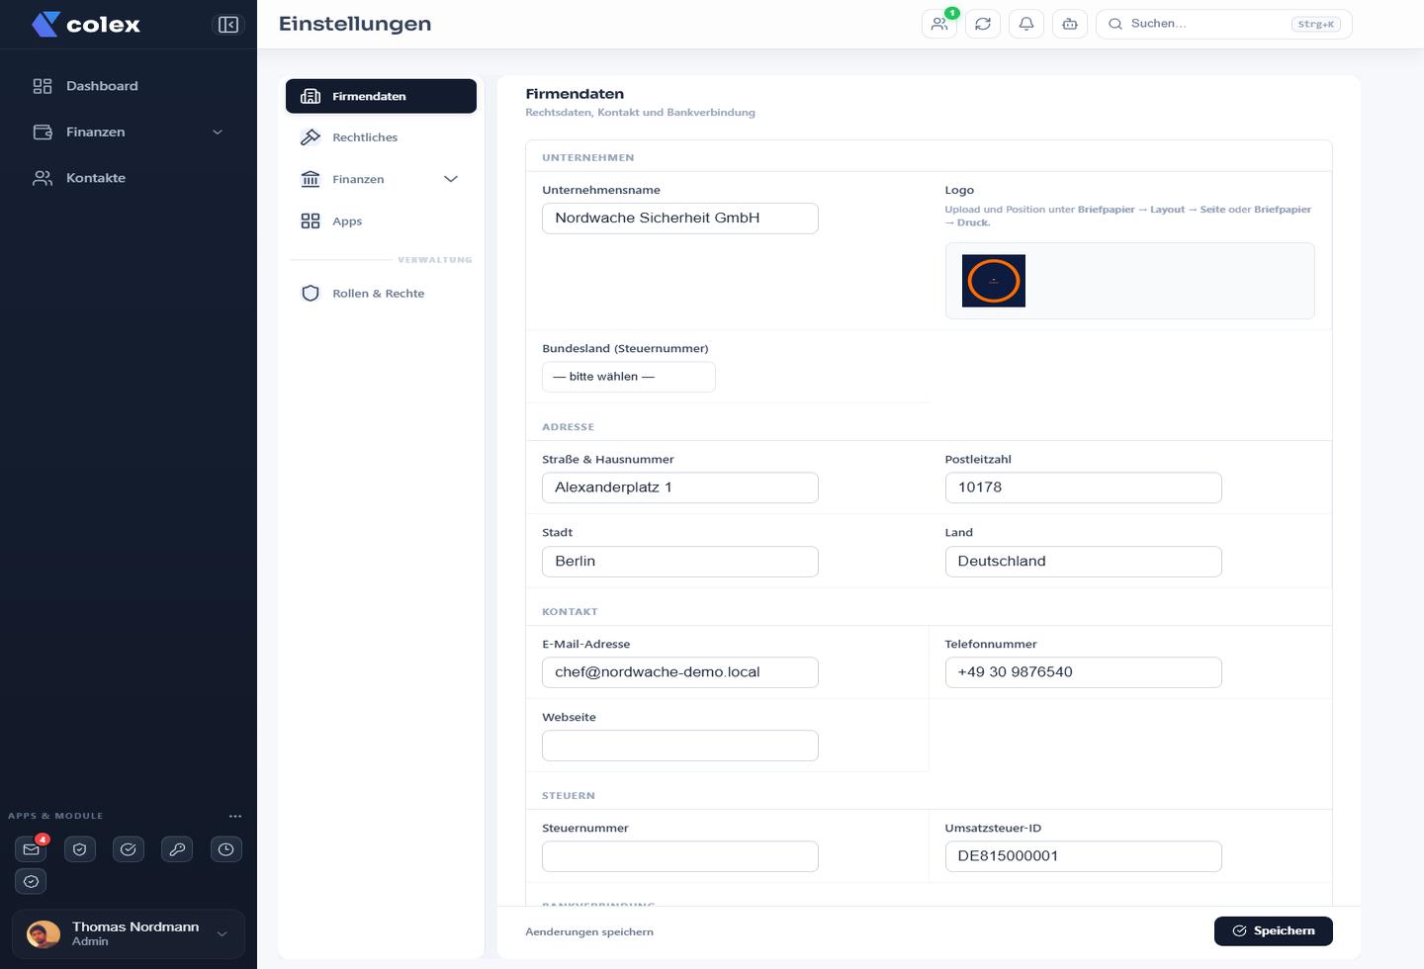The width and height of the screenshot is (1424, 969).
Task: Click the E-Mail-Adresse input field
Action: (680, 672)
